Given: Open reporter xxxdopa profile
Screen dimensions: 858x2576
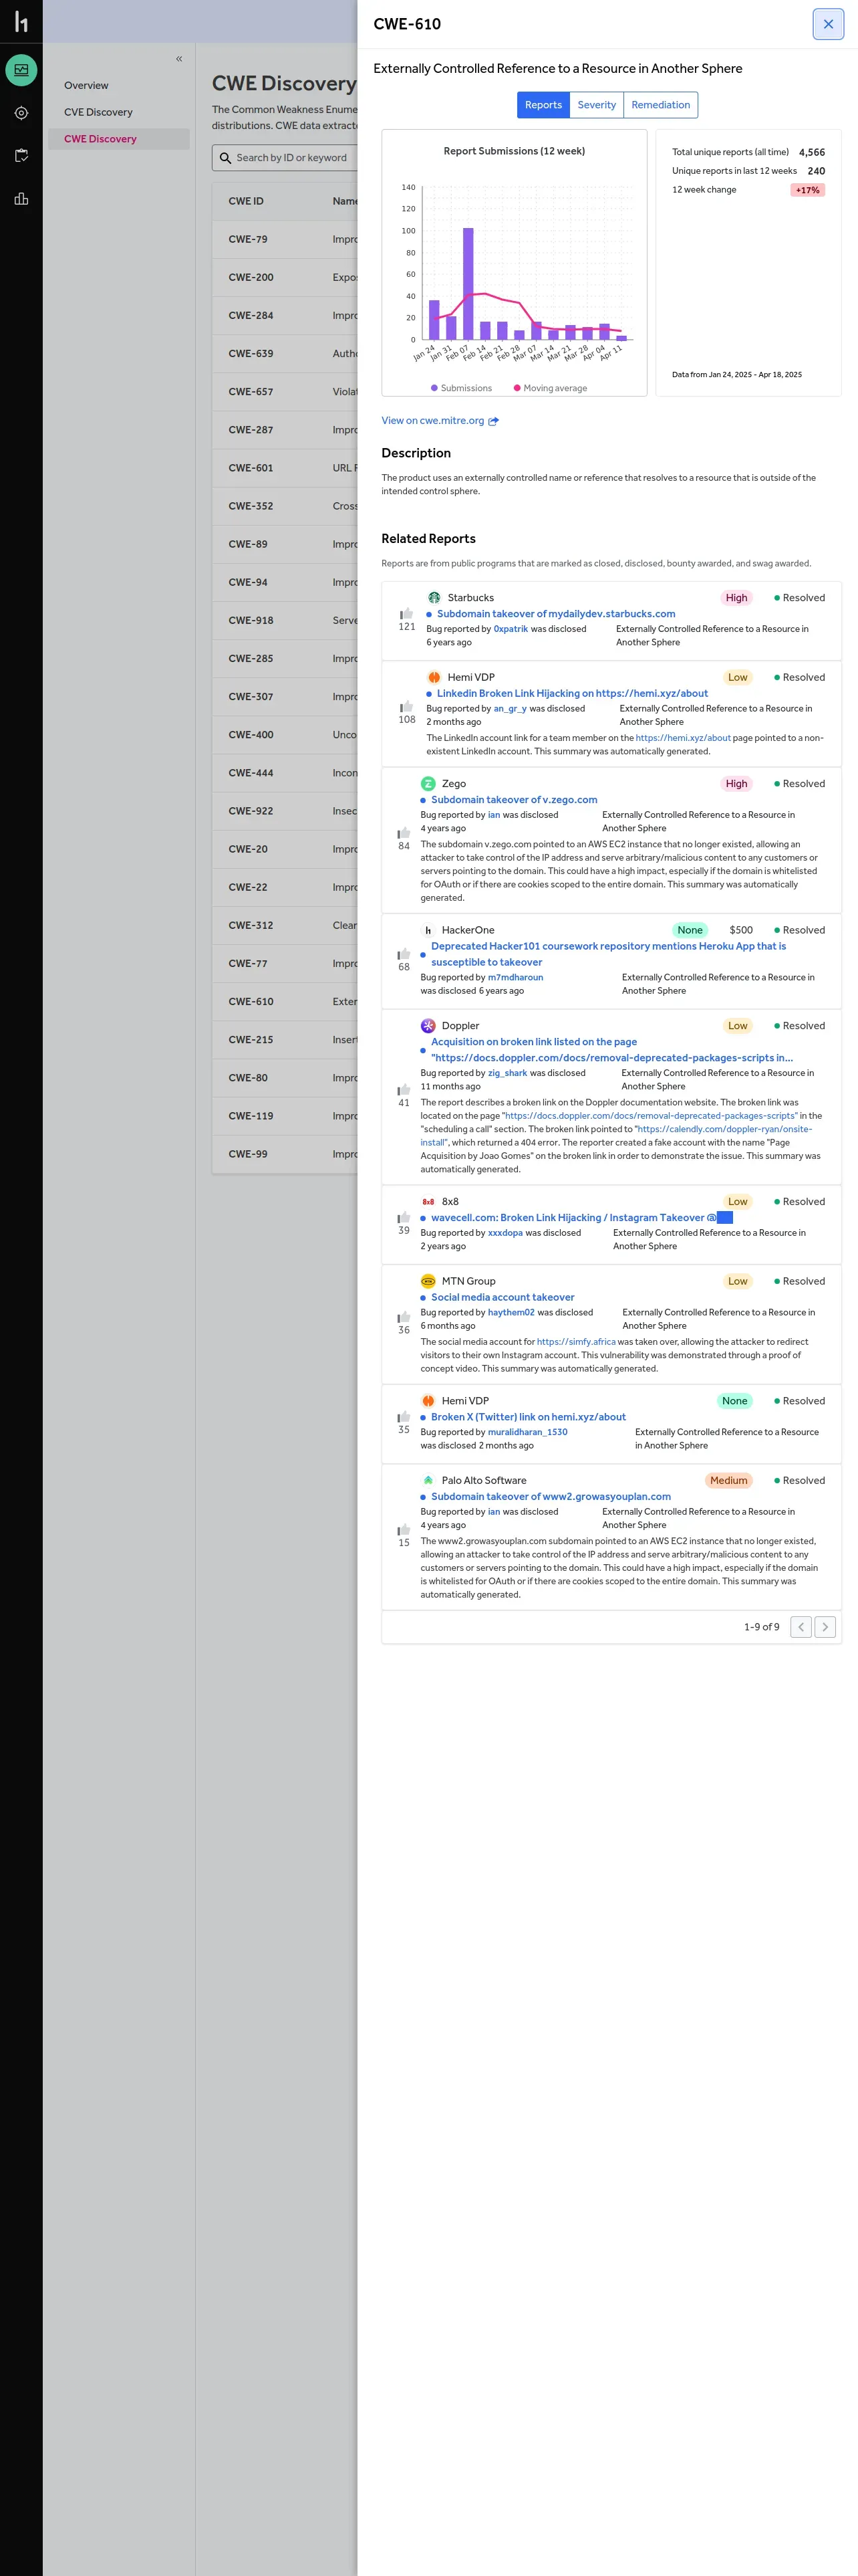Looking at the screenshot, I should 505,1233.
